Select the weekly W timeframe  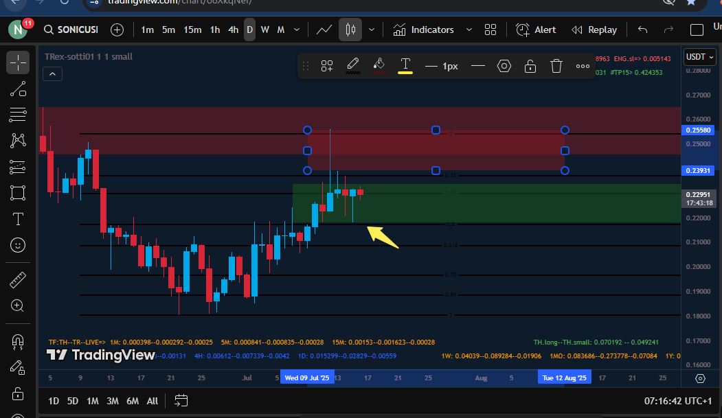point(264,30)
